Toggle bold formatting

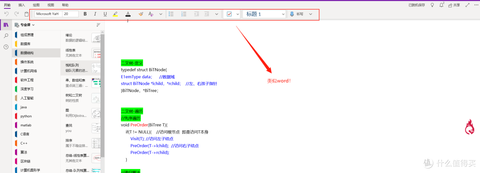pos(85,14)
